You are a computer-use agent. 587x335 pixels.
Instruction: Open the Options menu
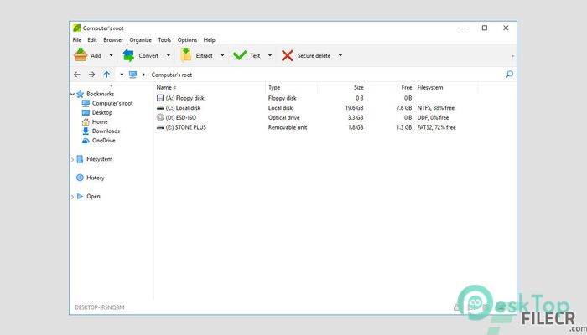[x=187, y=39]
